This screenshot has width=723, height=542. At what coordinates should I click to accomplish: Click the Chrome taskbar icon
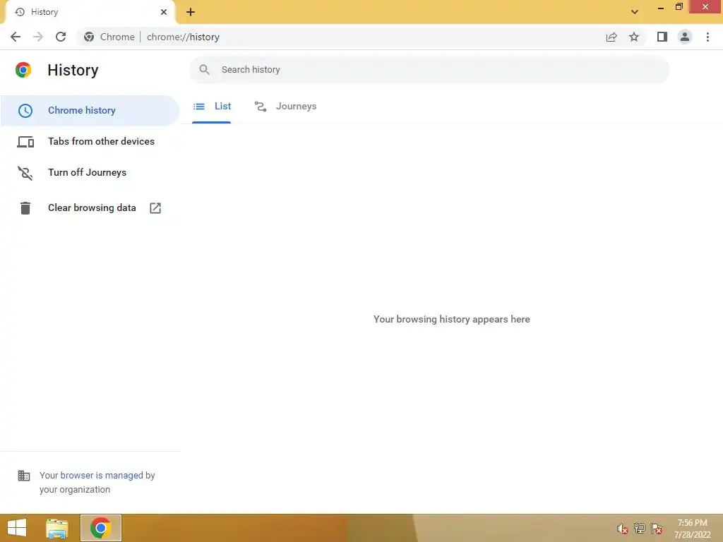pos(100,528)
